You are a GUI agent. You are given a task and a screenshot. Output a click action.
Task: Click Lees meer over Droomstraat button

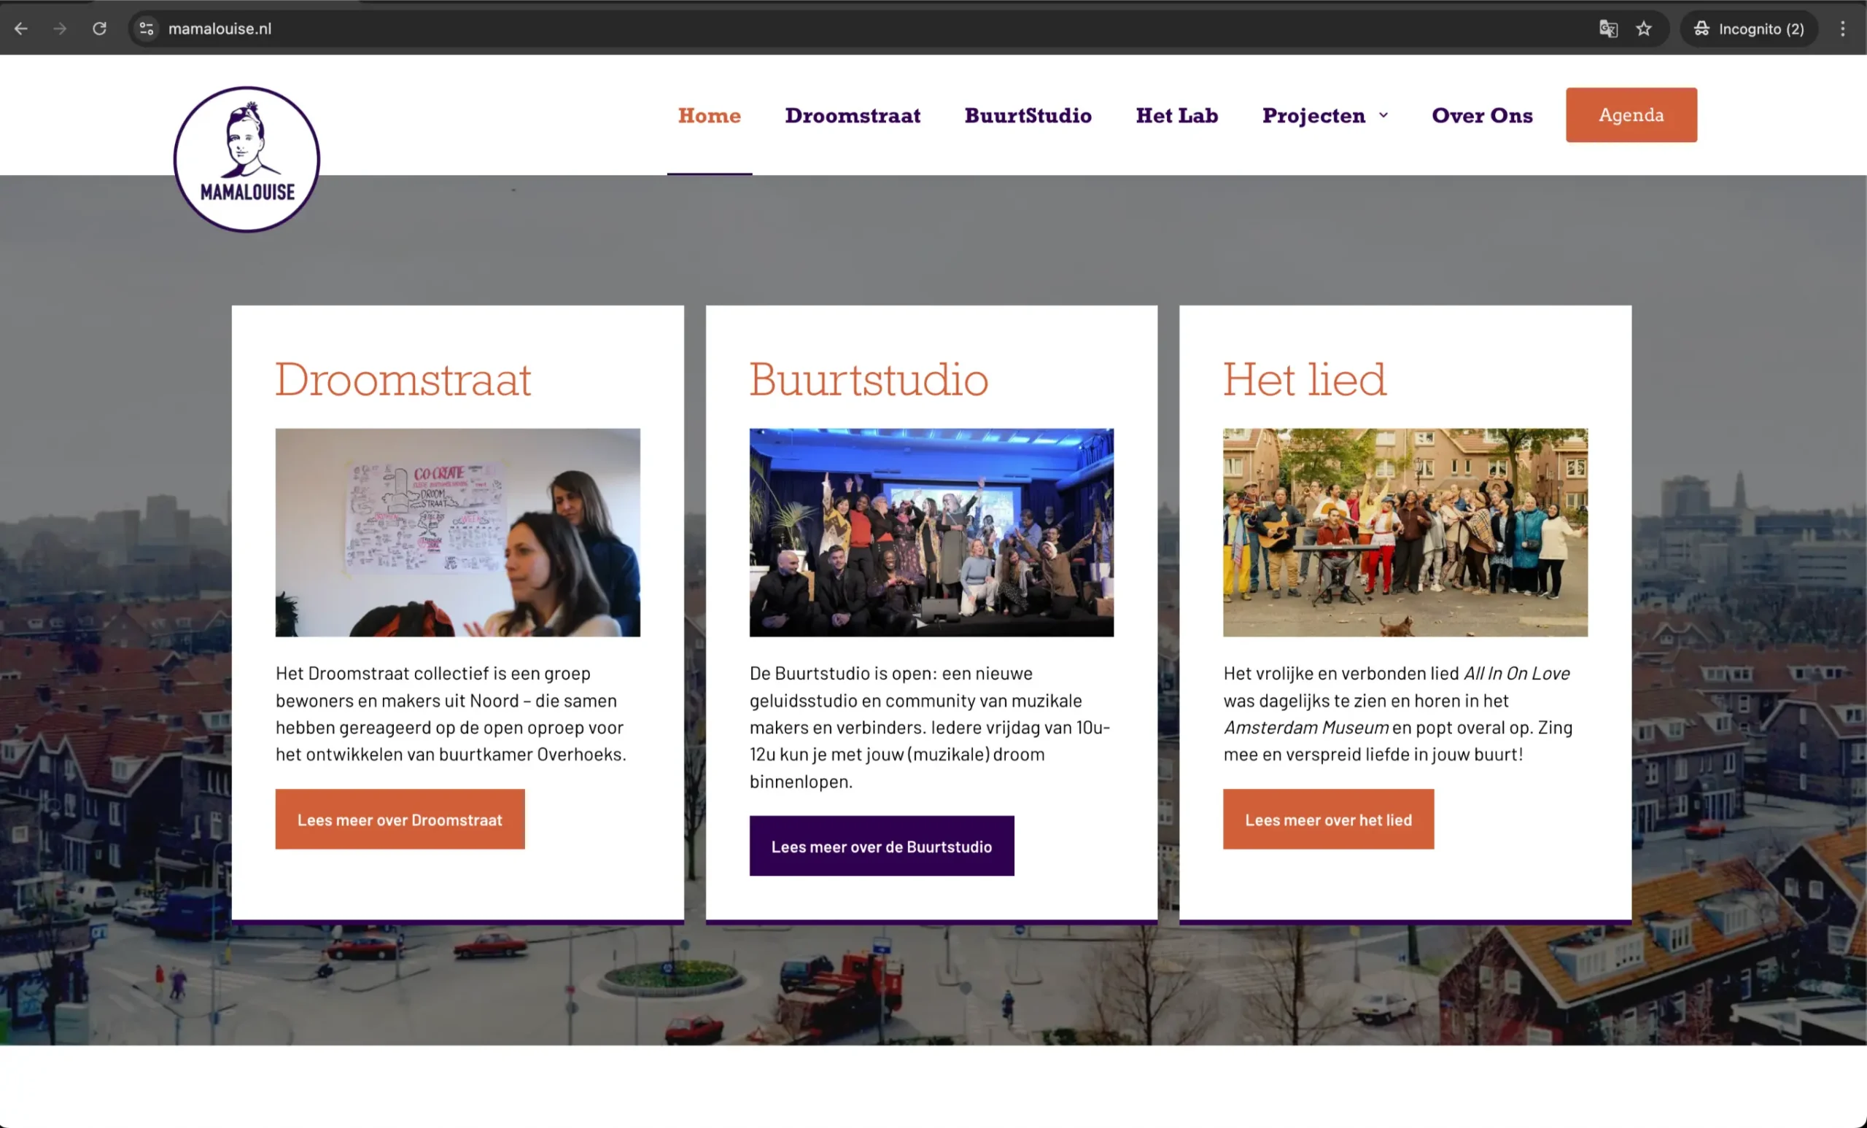[400, 819]
